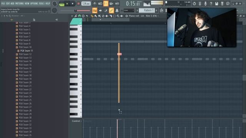Select the Playback speaker tool
This screenshot has height=138, width=246.
pos(122,16)
